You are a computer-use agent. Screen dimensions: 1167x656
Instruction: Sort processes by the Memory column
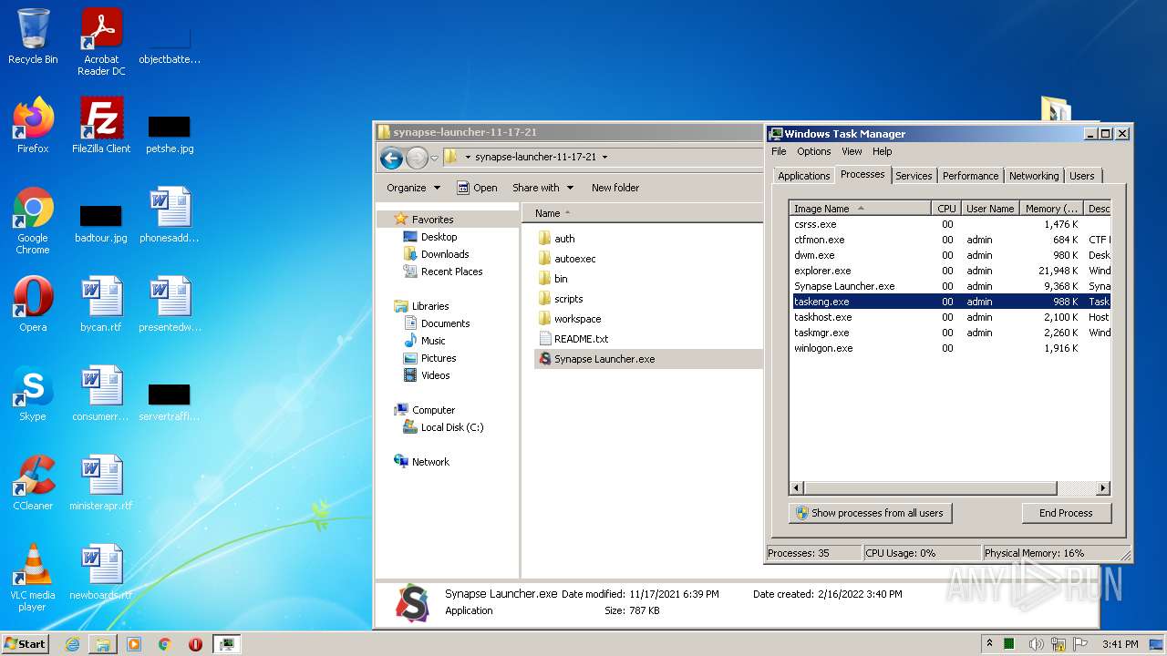pos(1052,209)
